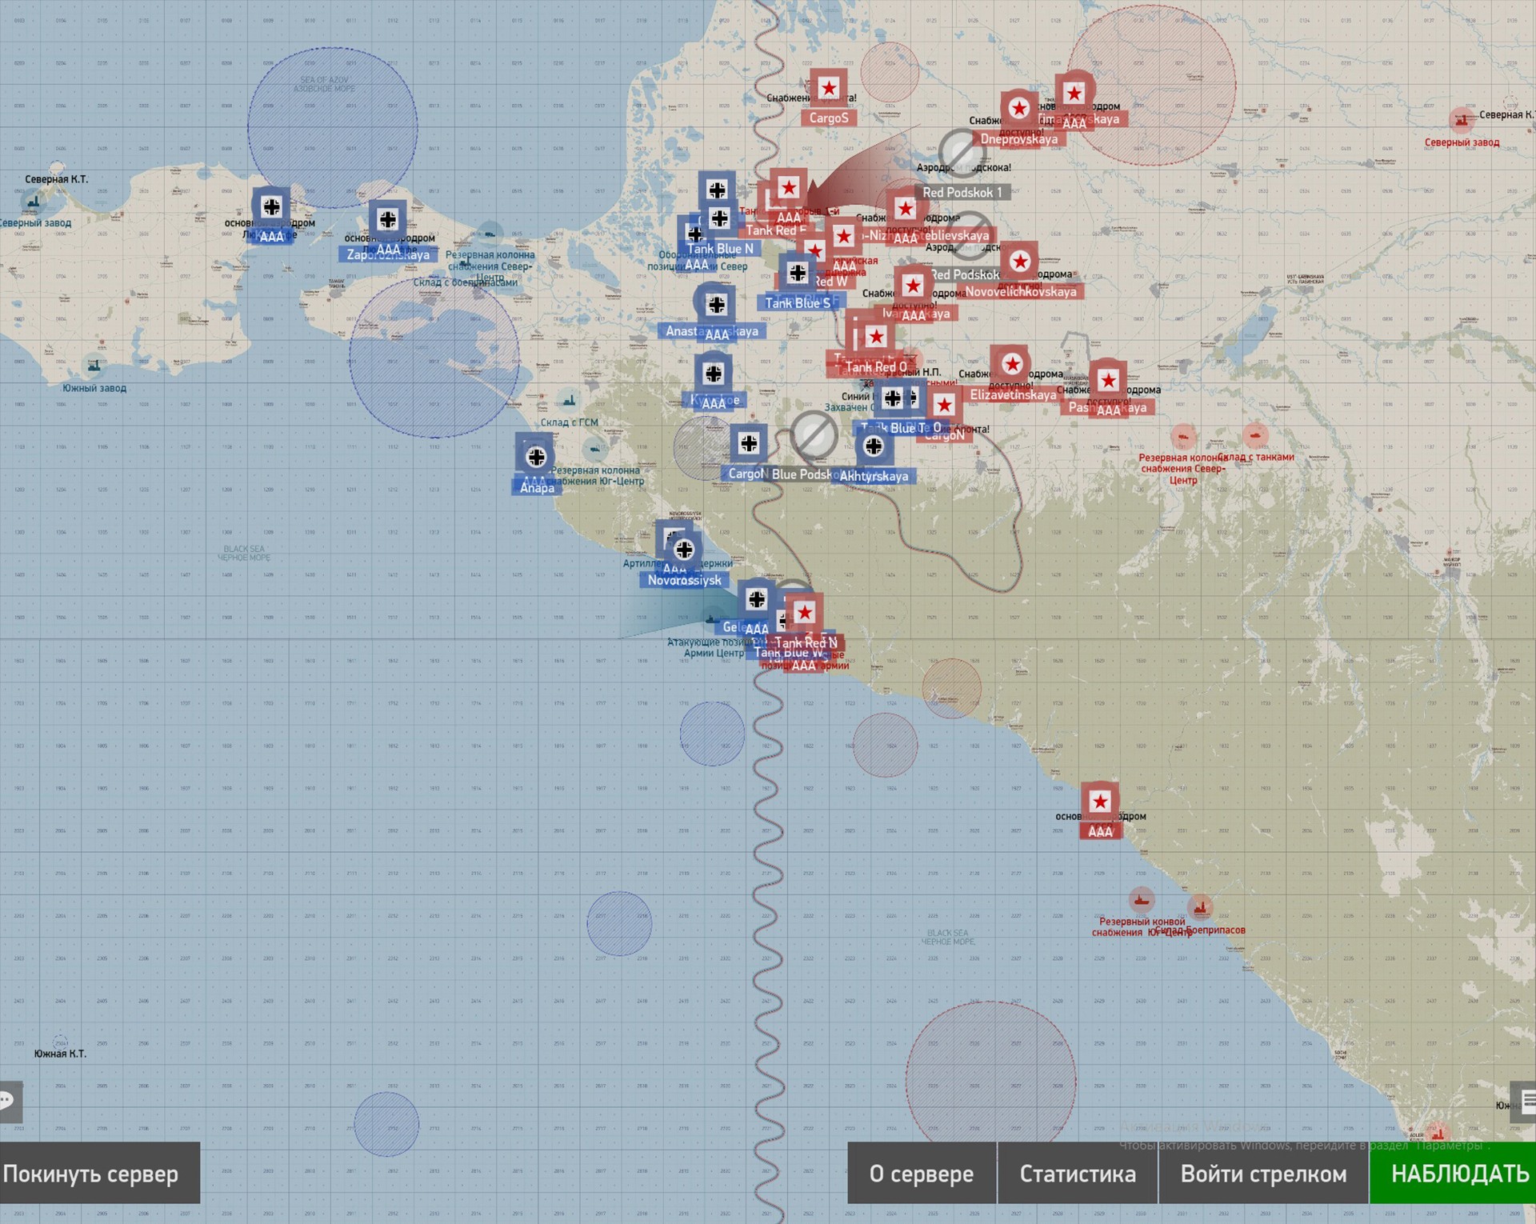Viewport: 1536px width, 1224px height.
Task: Open the О сервере info
Action: 922,1174
